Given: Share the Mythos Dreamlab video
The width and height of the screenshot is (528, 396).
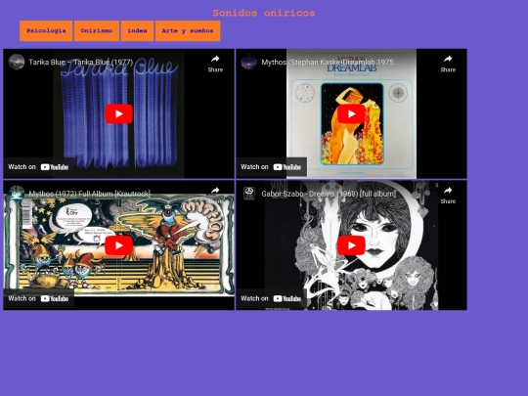Looking at the screenshot, I should 448,64.
